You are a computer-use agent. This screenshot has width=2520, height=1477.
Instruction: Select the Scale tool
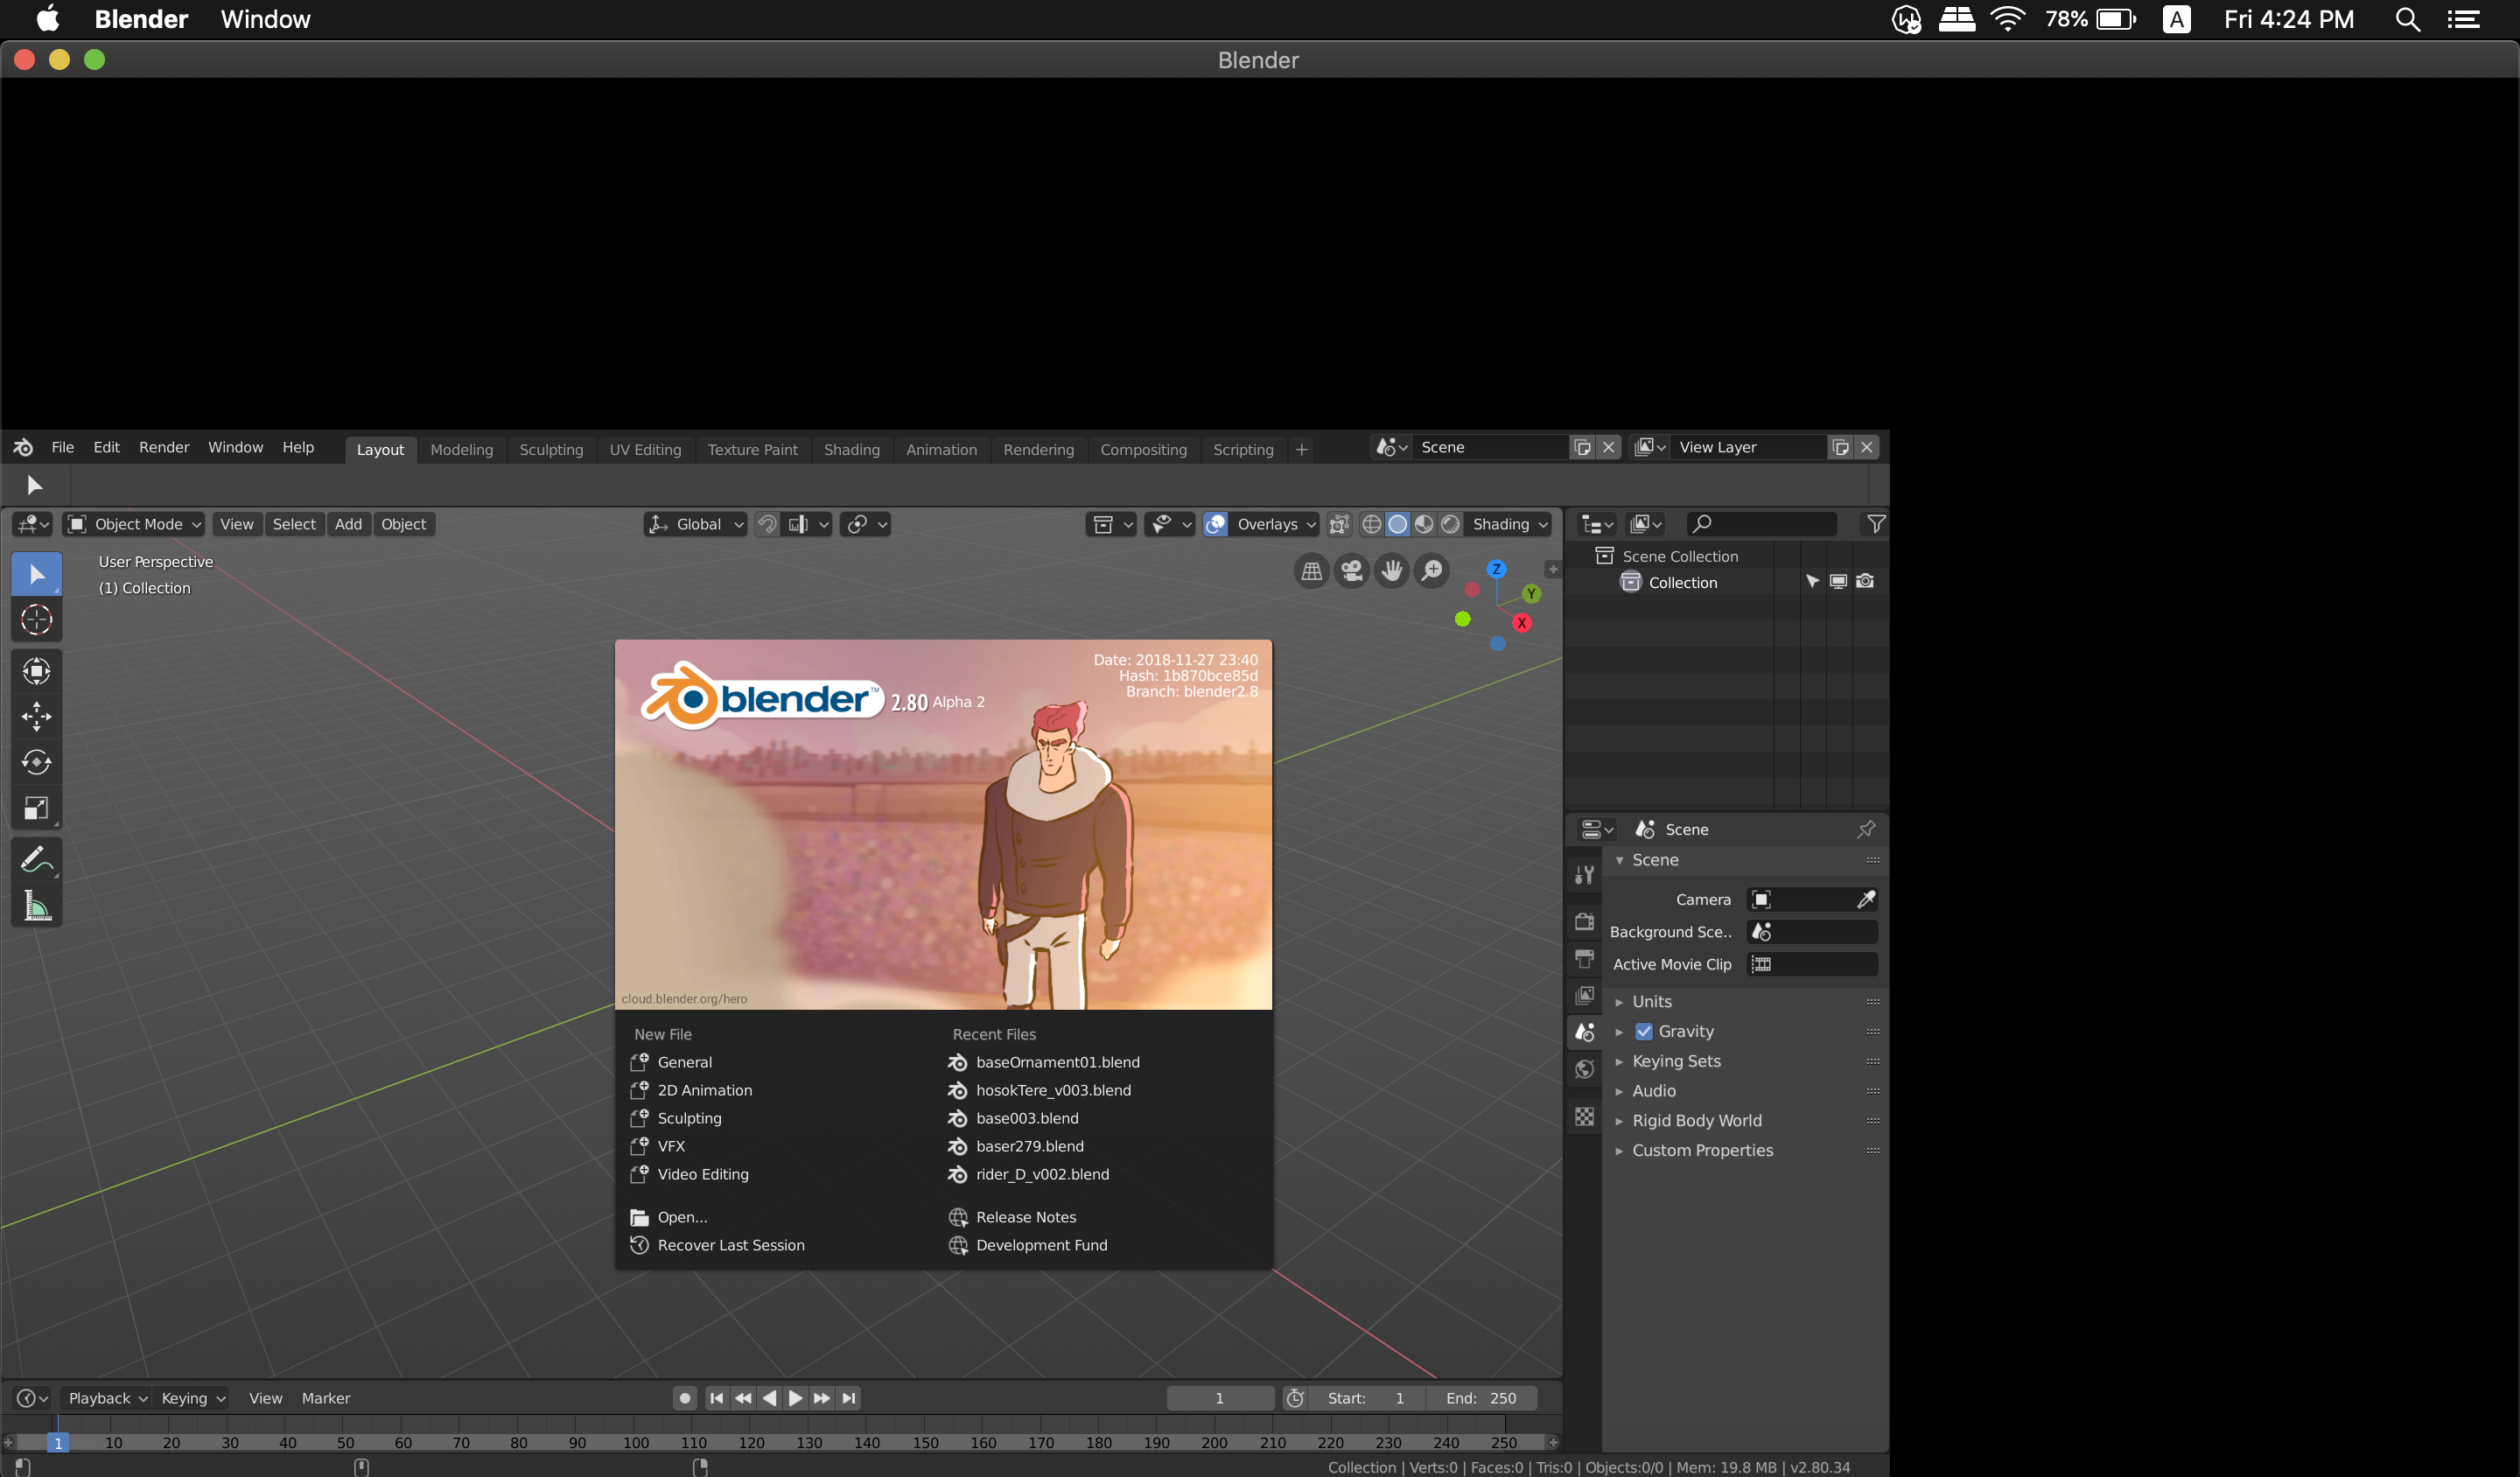click(36, 808)
